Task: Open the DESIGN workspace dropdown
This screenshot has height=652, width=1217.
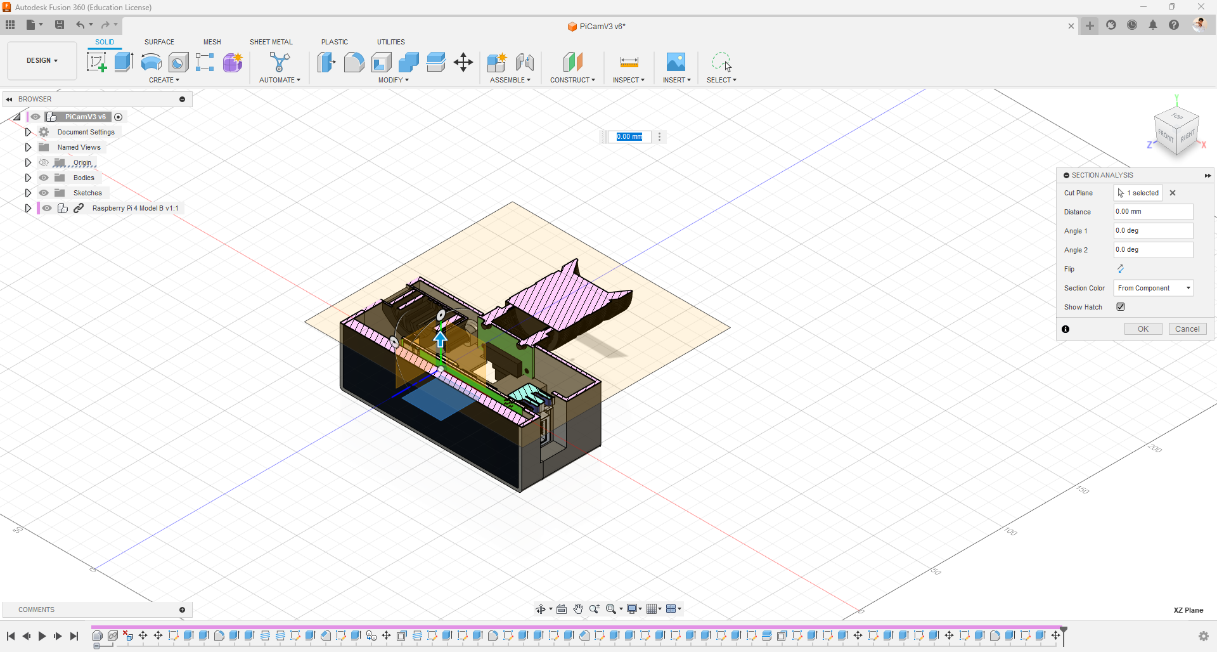Action: point(42,61)
